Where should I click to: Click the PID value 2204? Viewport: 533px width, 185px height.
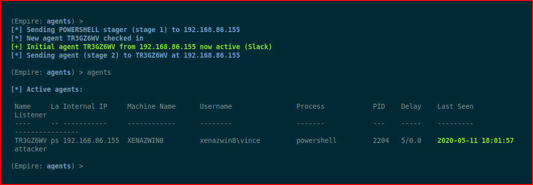point(381,140)
